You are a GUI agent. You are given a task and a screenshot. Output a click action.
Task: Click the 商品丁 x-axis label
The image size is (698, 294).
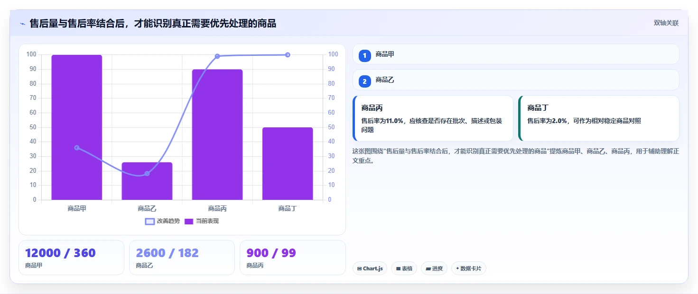[288, 208]
